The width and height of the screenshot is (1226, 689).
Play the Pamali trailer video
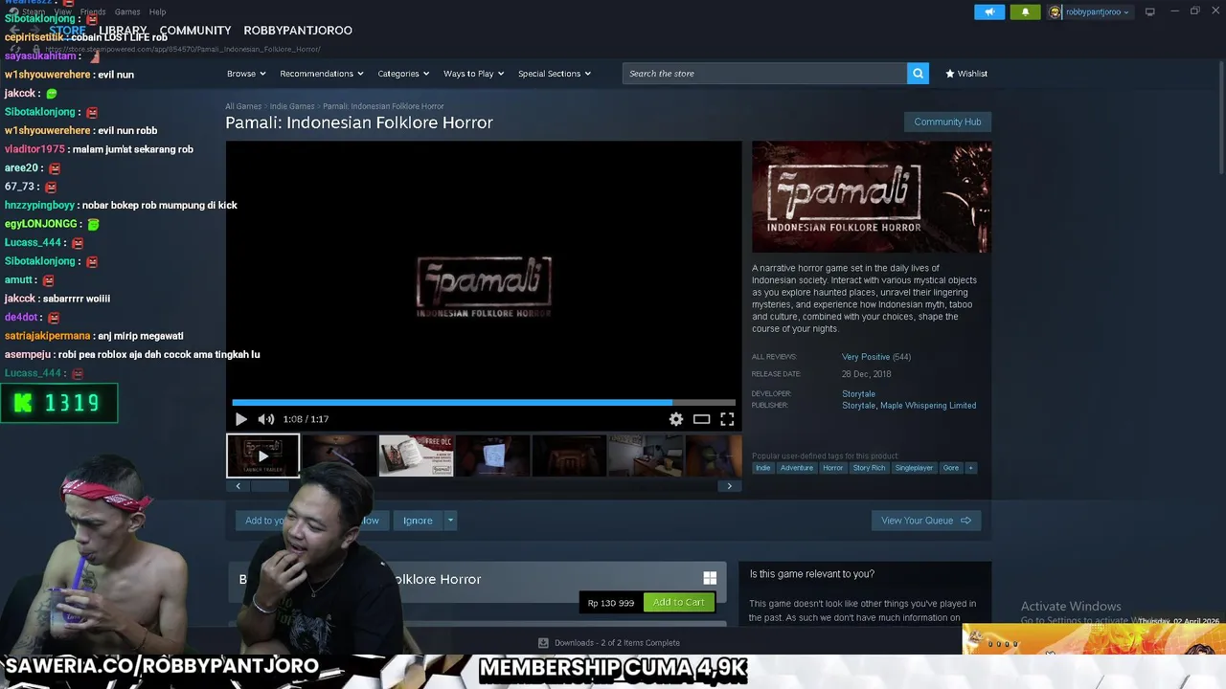pos(240,419)
